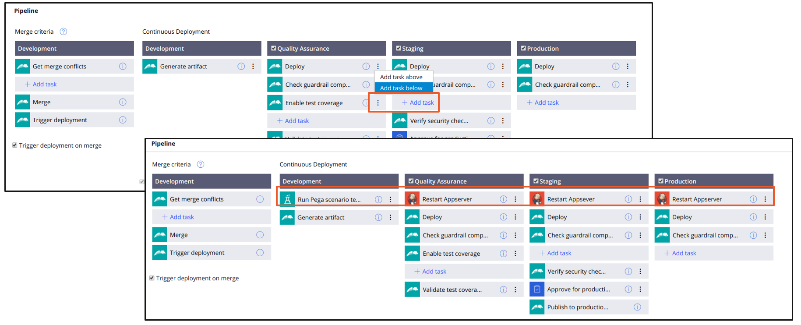Open info for Run Pega scenario test task
Viewport: 801px width, 325px height.
click(x=378, y=199)
